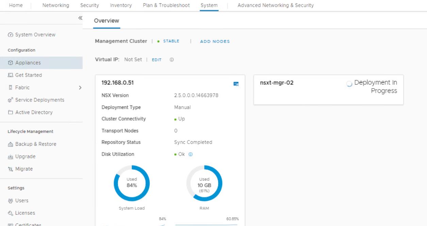The image size is (427, 226).
Task: Click the "Lifecycle Management" section header
Action: click(x=31, y=131)
